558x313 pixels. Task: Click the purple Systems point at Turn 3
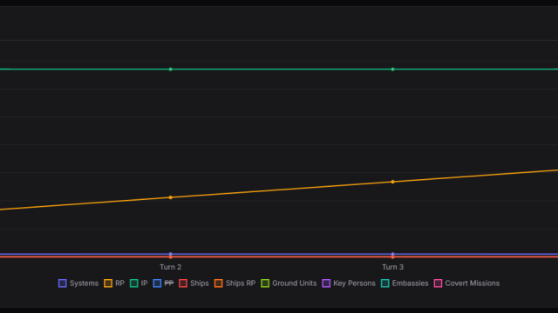[393, 254]
